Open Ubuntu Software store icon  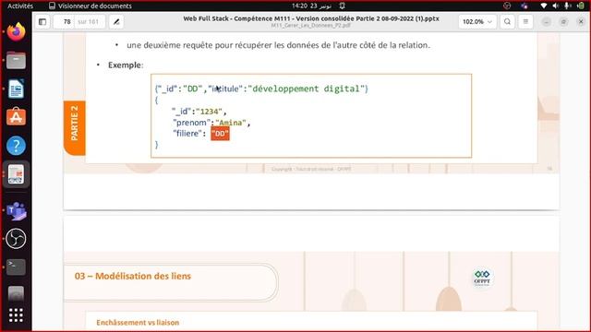click(x=16, y=117)
